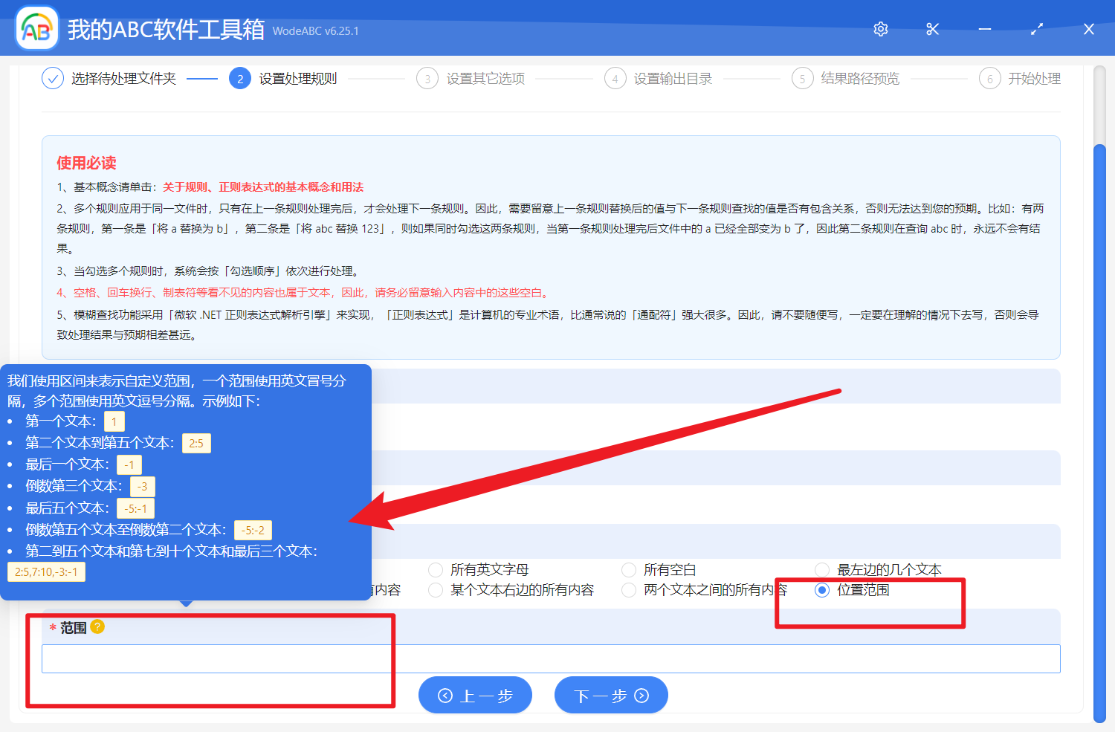This screenshot has width=1115, height=732.
Task: Click the step 1 checkmark circle icon
Action: pos(53,78)
